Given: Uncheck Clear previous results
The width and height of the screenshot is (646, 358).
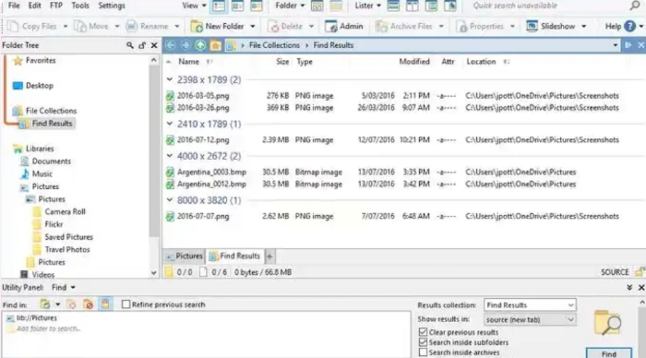Looking at the screenshot, I should tap(423, 332).
